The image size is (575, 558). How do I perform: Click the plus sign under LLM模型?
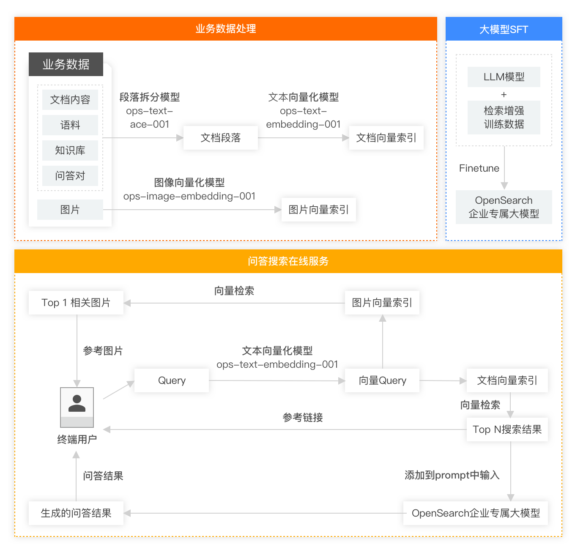[504, 94]
